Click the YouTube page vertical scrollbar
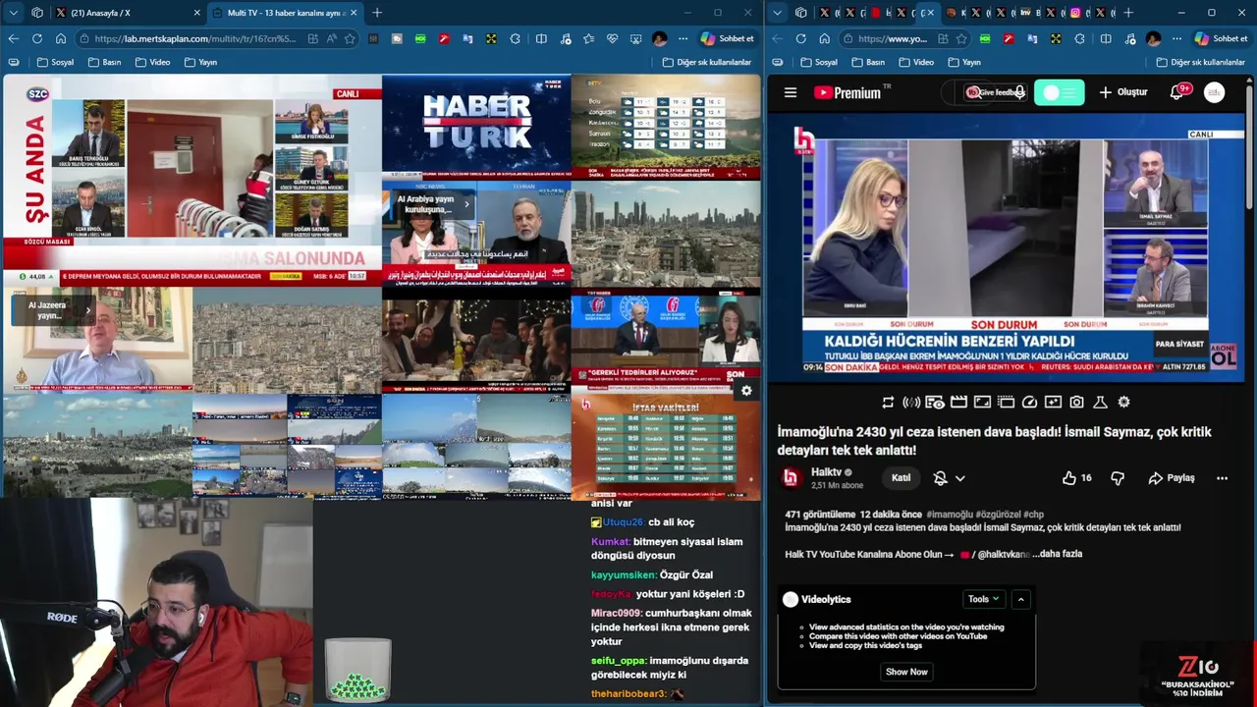The width and height of the screenshot is (1257, 707). (1251, 147)
